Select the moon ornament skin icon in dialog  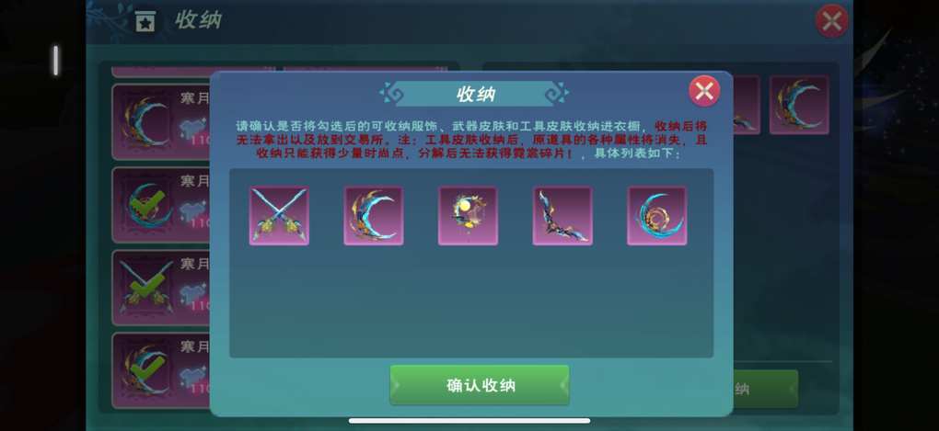click(468, 216)
